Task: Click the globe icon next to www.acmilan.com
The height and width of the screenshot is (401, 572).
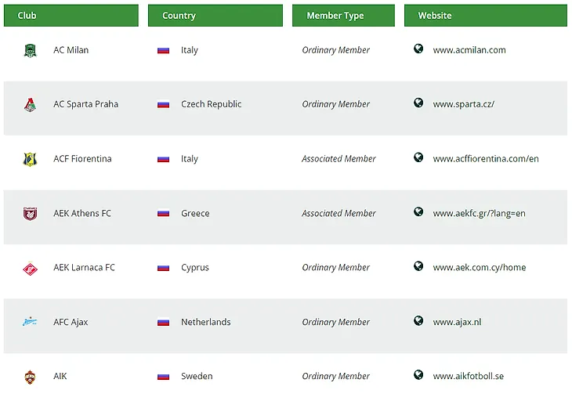Action: [x=418, y=49]
